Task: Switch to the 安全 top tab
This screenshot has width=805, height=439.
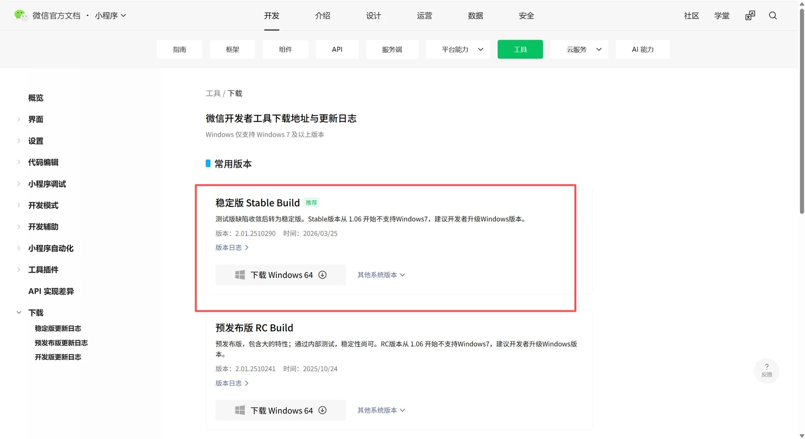Action: coord(526,16)
